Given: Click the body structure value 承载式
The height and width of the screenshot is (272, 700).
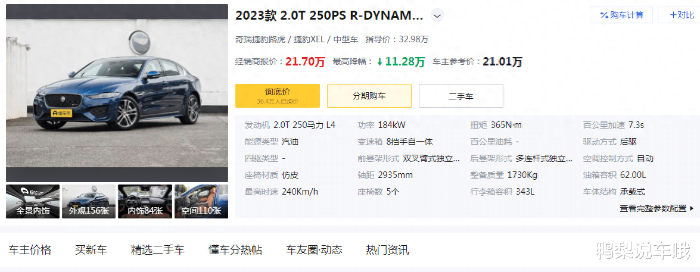Looking at the screenshot, I should [x=633, y=192].
